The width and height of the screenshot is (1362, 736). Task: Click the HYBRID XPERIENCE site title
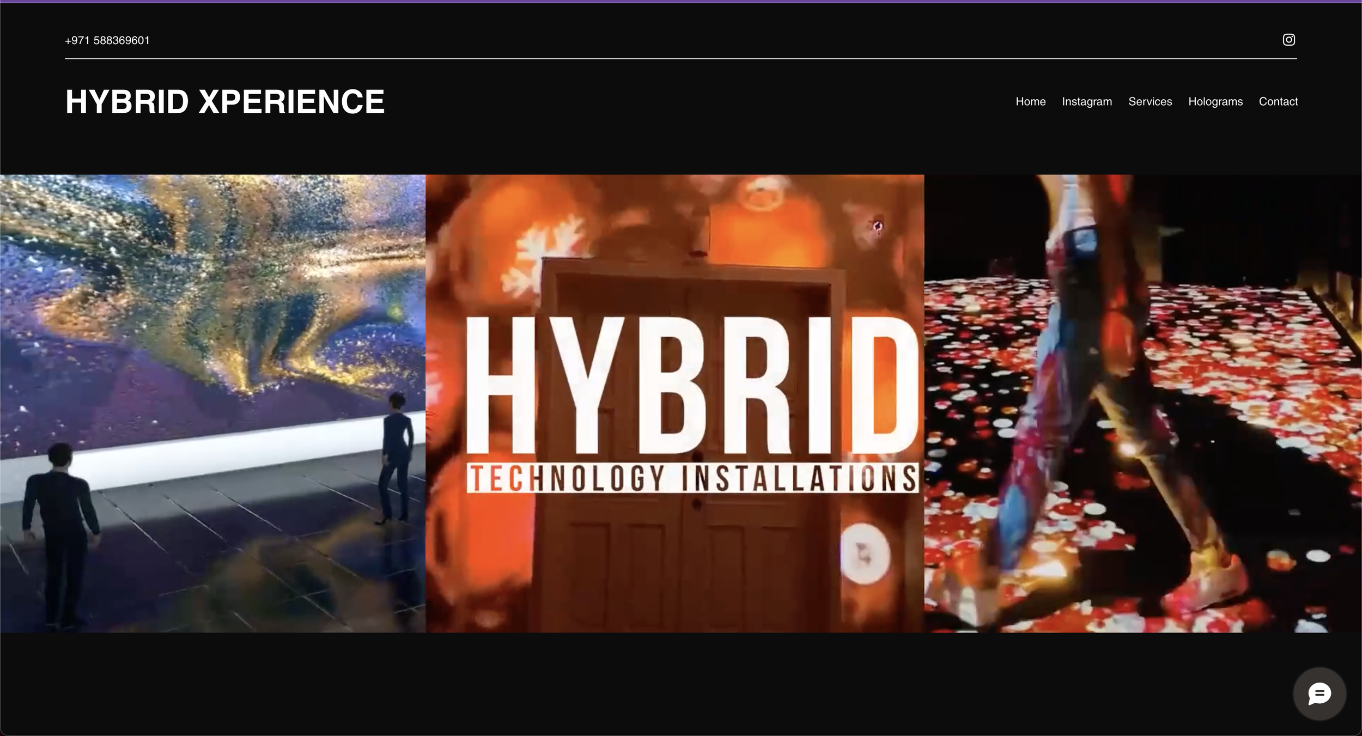tap(224, 102)
